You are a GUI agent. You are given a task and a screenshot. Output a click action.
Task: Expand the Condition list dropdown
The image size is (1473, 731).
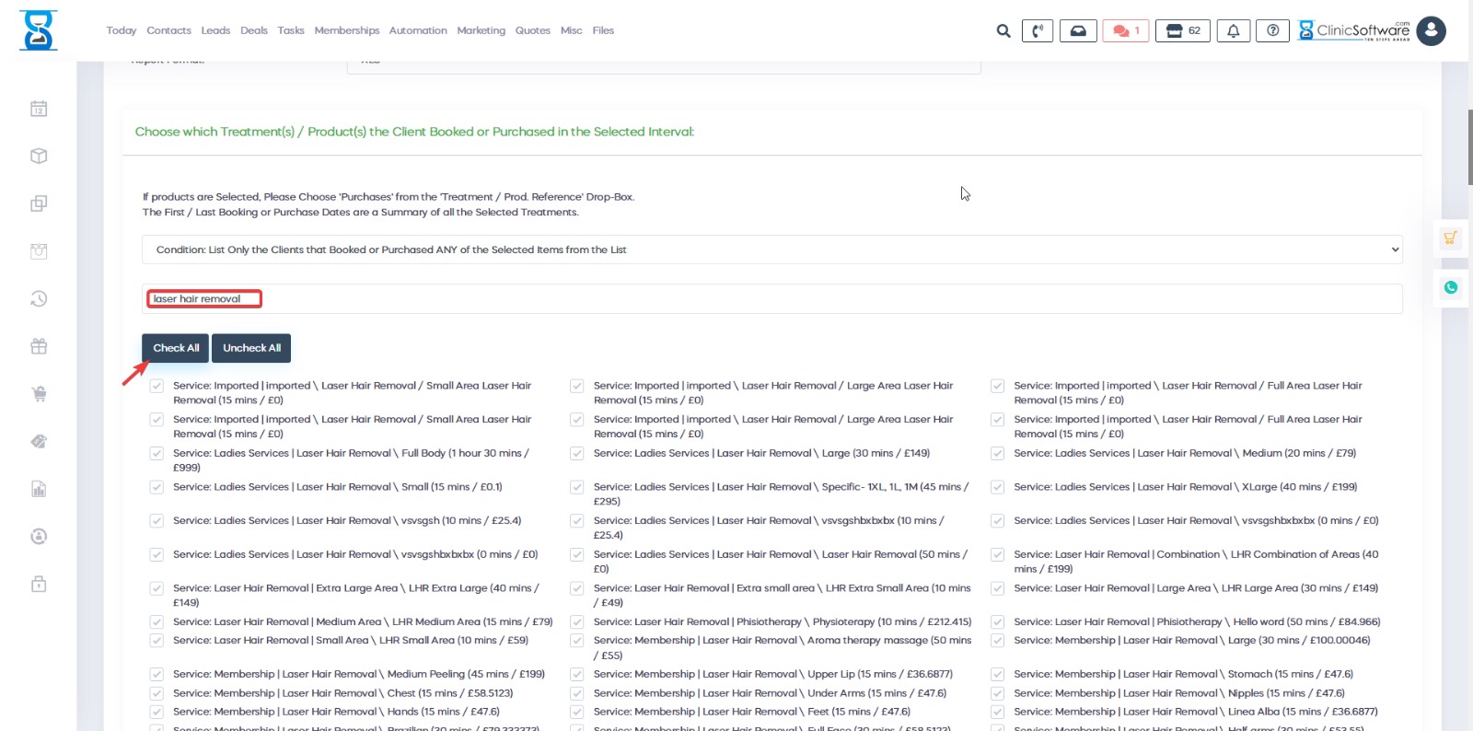point(771,249)
